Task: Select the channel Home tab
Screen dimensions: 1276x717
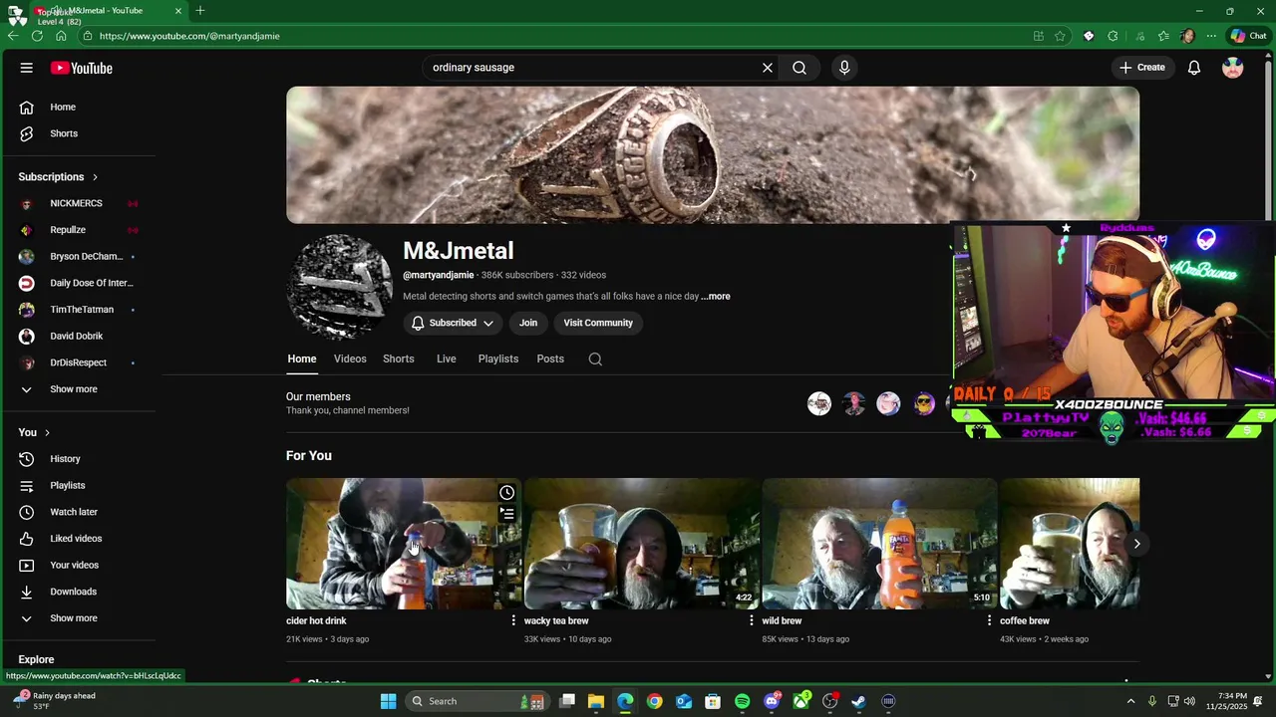Action: (x=302, y=358)
